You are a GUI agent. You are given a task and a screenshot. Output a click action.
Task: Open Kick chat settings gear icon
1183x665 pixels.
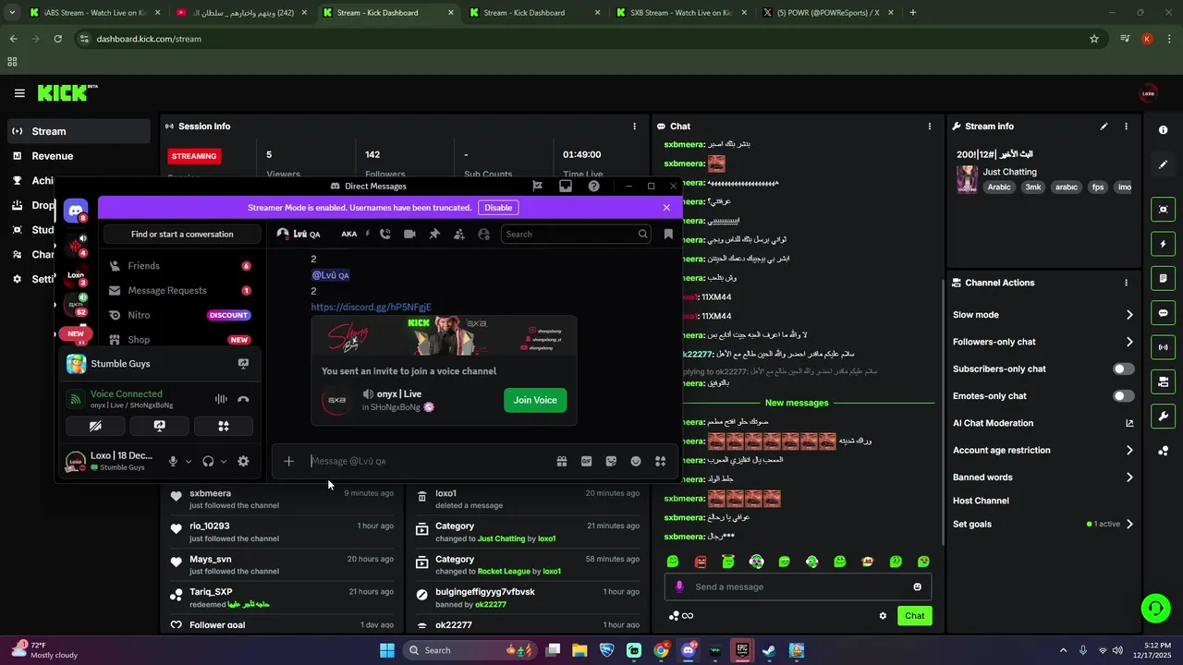883,616
